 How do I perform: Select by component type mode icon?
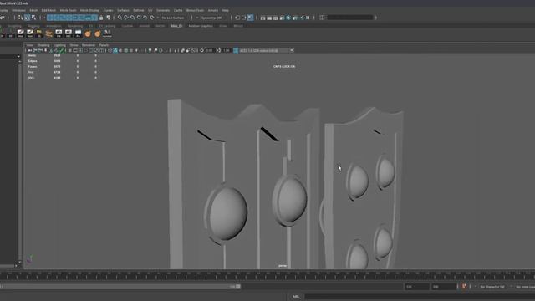coord(33,18)
